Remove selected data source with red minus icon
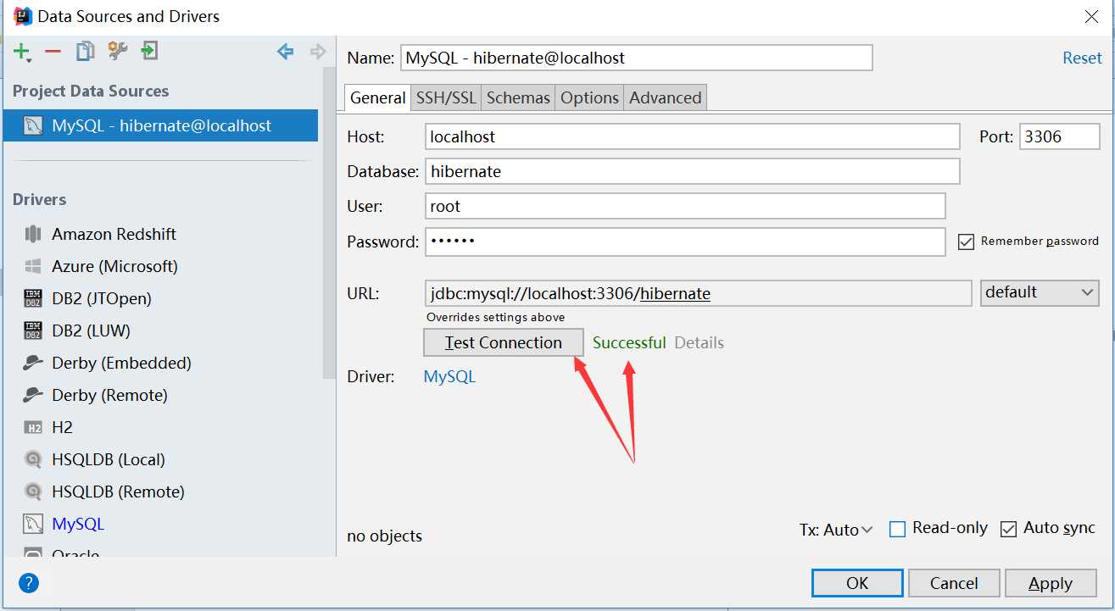 53,52
